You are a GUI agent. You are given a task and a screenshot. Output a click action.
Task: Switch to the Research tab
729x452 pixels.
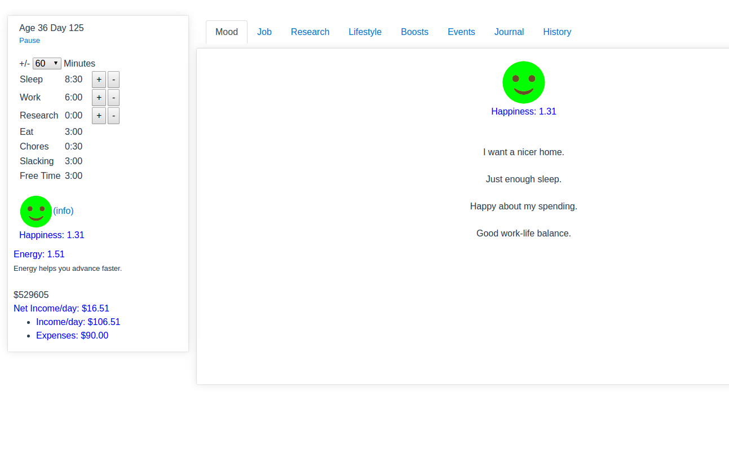click(x=310, y=32)
